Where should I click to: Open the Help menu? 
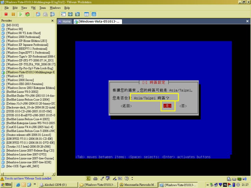tap(67, 8)
